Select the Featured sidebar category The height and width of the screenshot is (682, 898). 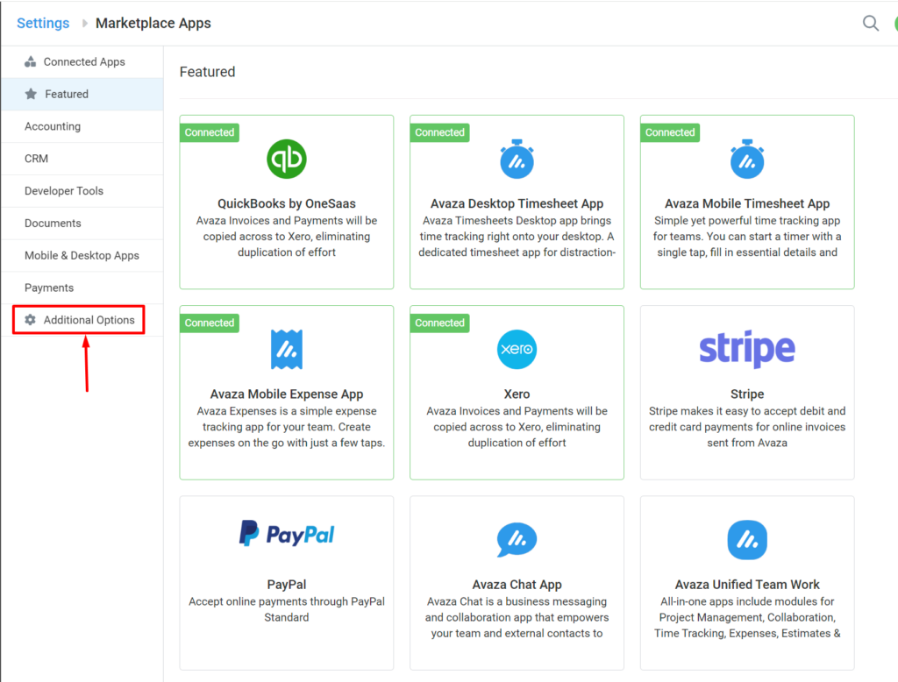click(82, 94)
